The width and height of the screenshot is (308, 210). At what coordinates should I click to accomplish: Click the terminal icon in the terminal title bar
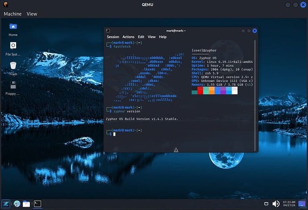click(x=108, y=31)
